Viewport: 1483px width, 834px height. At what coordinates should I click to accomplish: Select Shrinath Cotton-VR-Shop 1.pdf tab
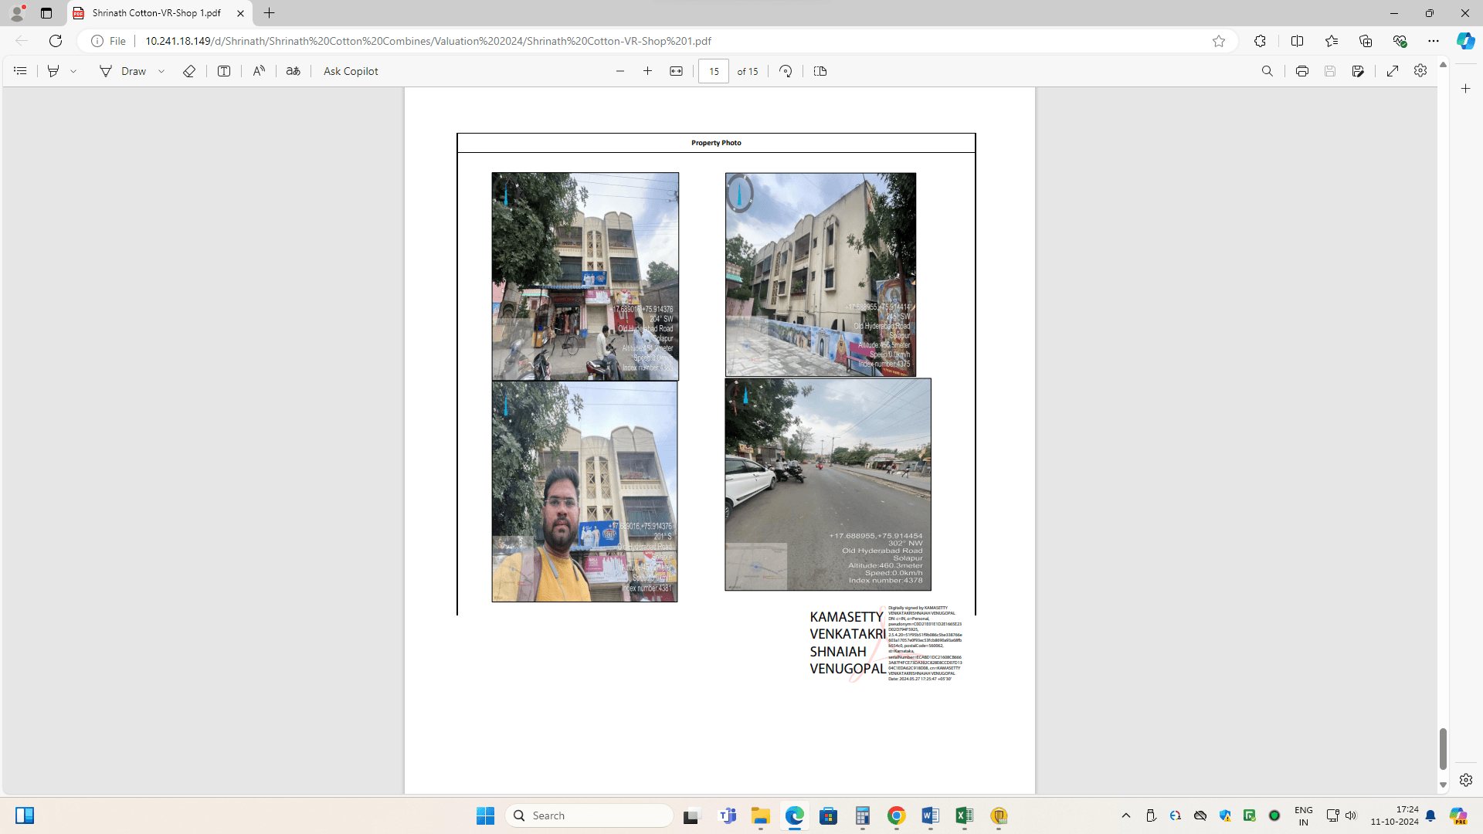(x=156, y=13)
